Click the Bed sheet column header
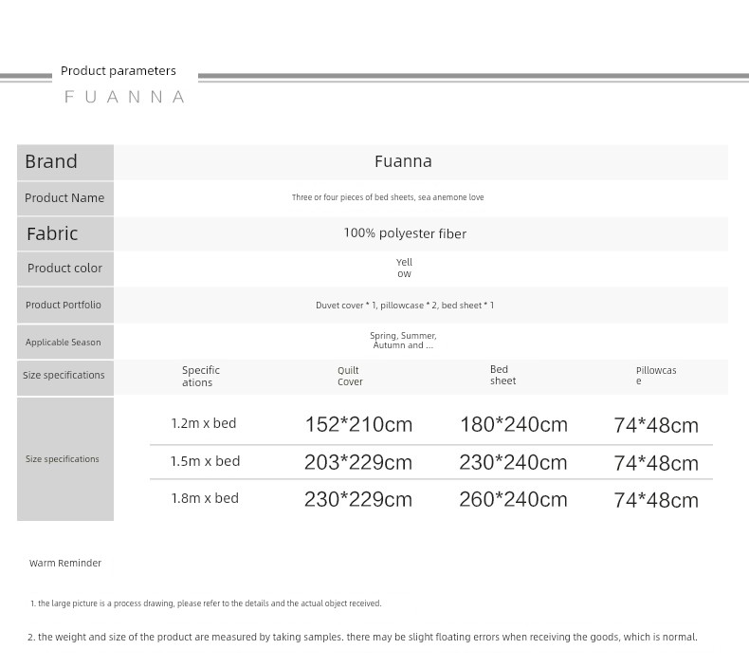 tap(502, 375)
